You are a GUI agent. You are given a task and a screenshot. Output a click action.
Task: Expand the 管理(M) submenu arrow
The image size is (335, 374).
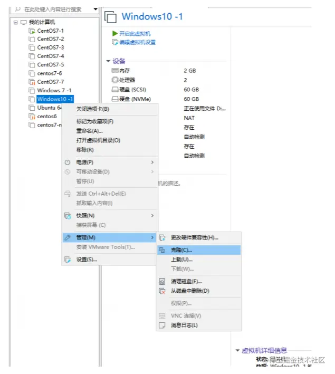(x=152, y=237)
